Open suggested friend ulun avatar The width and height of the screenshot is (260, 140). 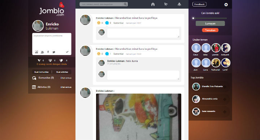pos(196,63)
